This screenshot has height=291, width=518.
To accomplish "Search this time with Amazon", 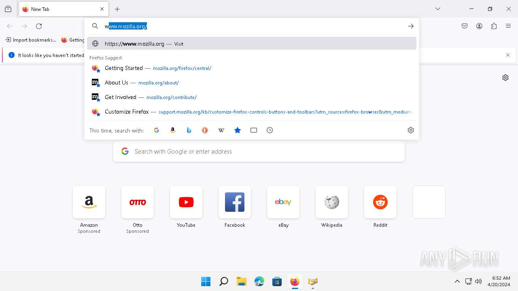I will (x=173, y=130).
